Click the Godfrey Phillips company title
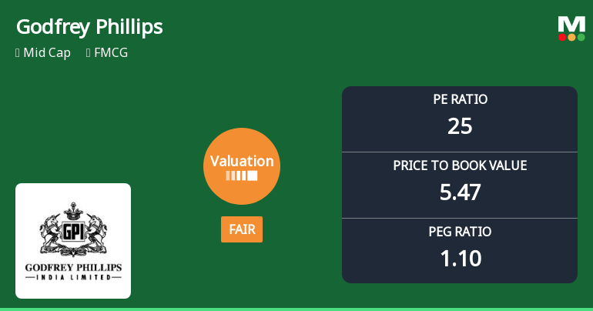The width and height of the screenshot is (593, 311). point(89,27)
